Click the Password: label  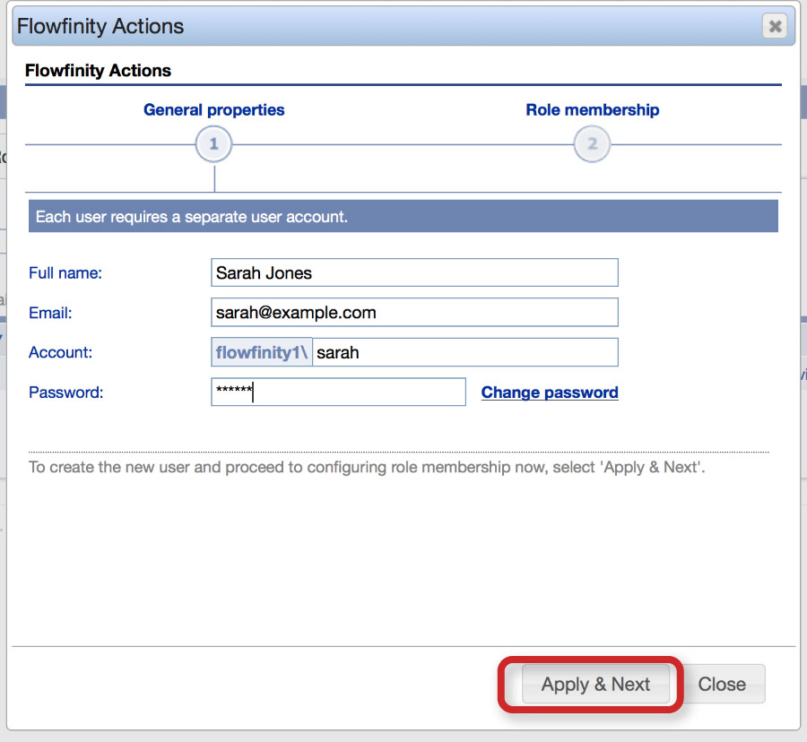coord(65,393)
